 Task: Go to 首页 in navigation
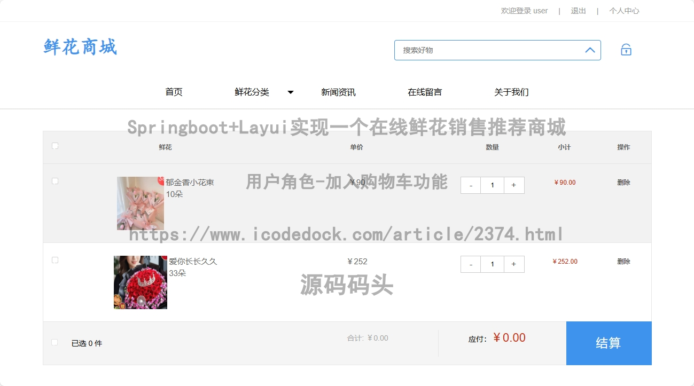coord(174,92)
